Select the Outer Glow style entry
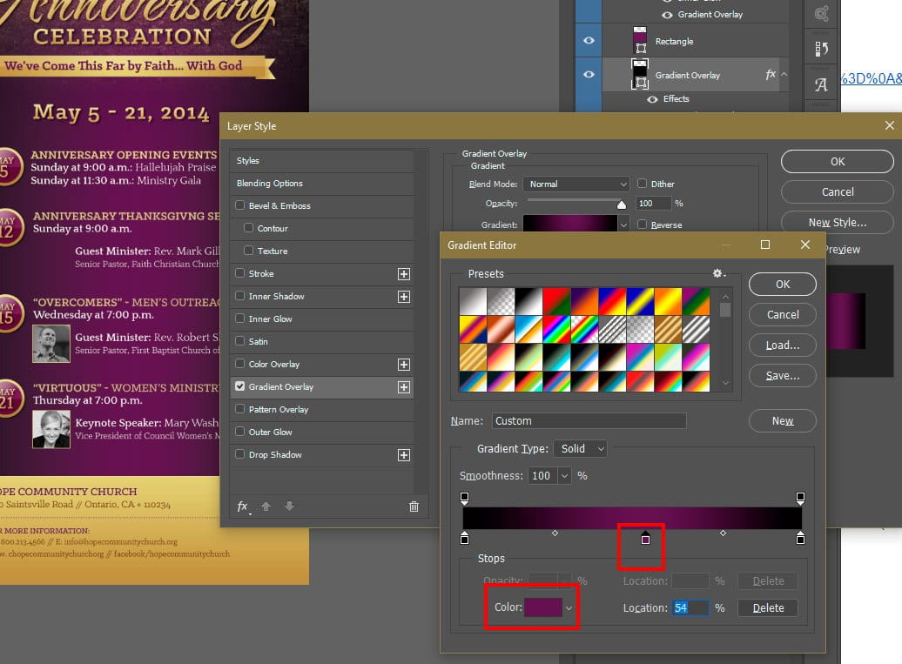Viewport: 902px width, 664px height. [x=270, y=432]
